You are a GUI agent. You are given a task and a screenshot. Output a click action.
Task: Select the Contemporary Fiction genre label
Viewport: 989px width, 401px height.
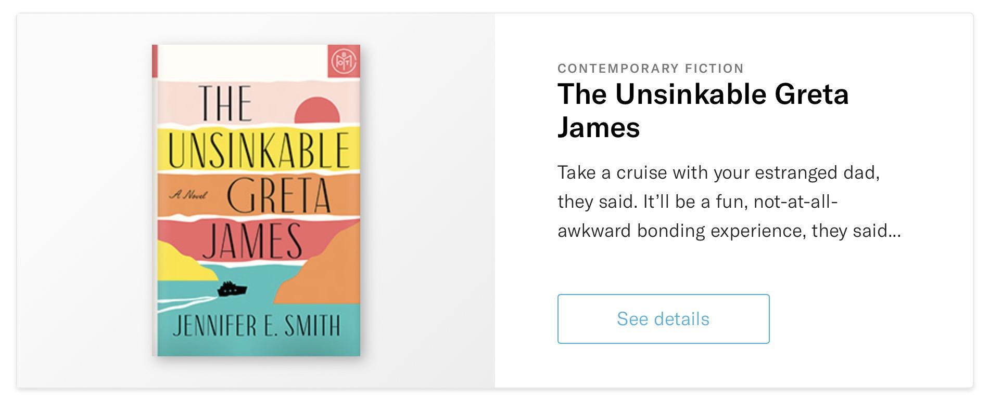coord(650,69)
